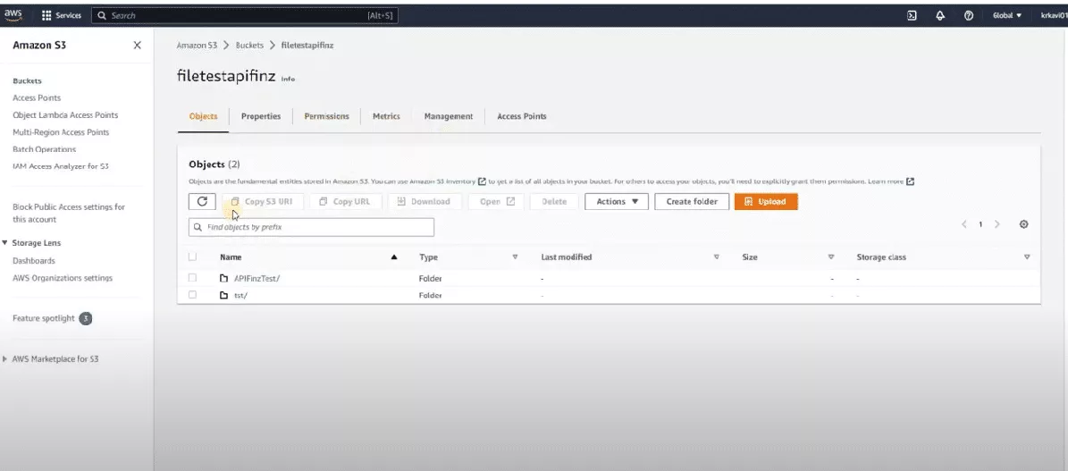This screenshot has width=1068, height=471.
Task: Focus the Find objects by prefix field
Action: [x=311, y=227]
